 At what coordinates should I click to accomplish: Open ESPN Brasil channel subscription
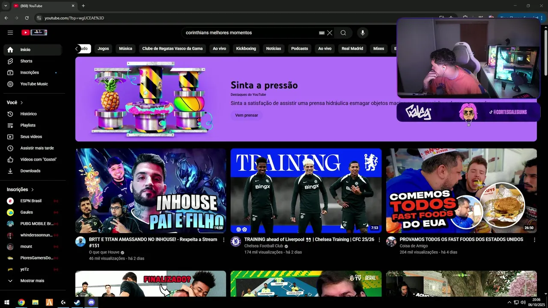point(33,201)
